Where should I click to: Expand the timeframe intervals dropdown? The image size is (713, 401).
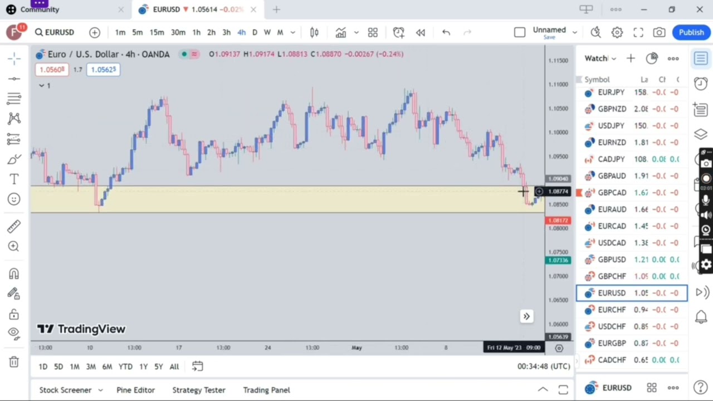pyautogui.click(x=293, y=32)
